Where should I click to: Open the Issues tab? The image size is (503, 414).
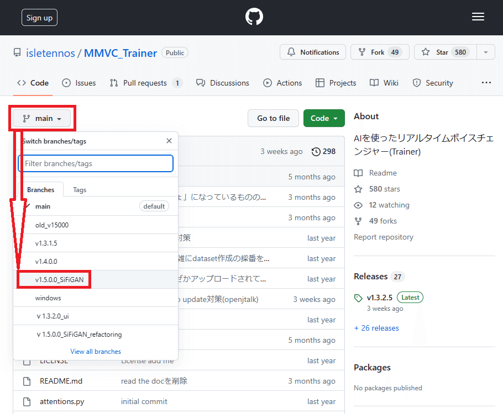79,82
